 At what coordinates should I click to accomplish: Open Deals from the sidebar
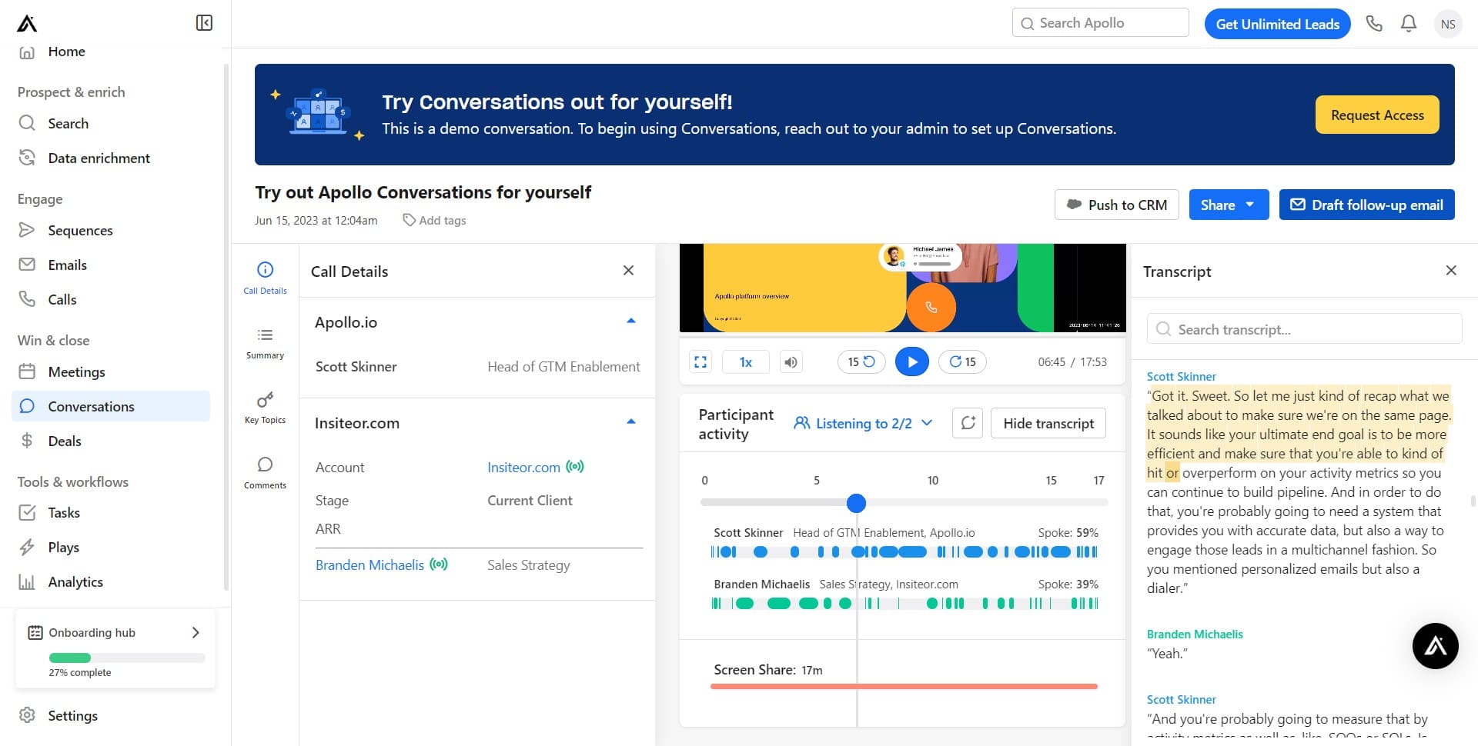pos(65,441)
